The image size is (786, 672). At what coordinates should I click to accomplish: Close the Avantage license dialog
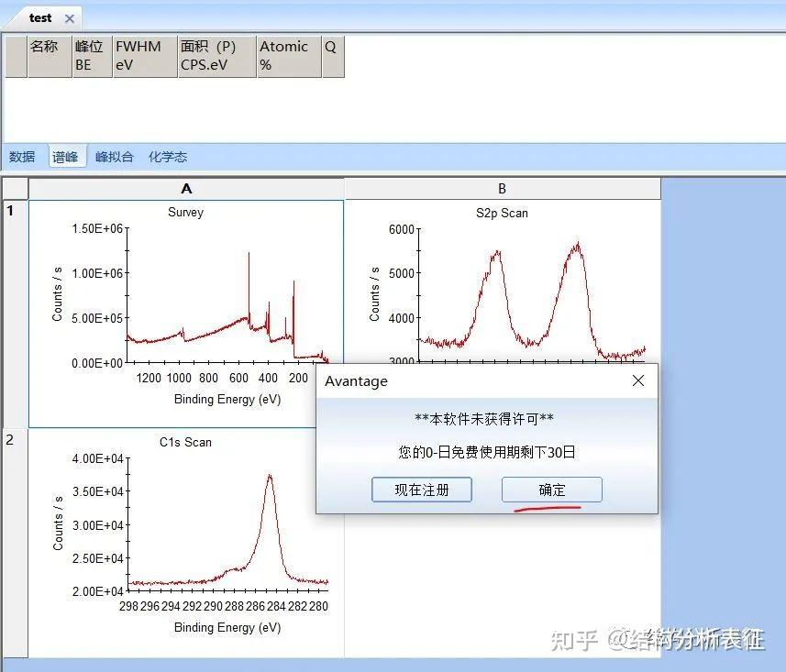638,380
